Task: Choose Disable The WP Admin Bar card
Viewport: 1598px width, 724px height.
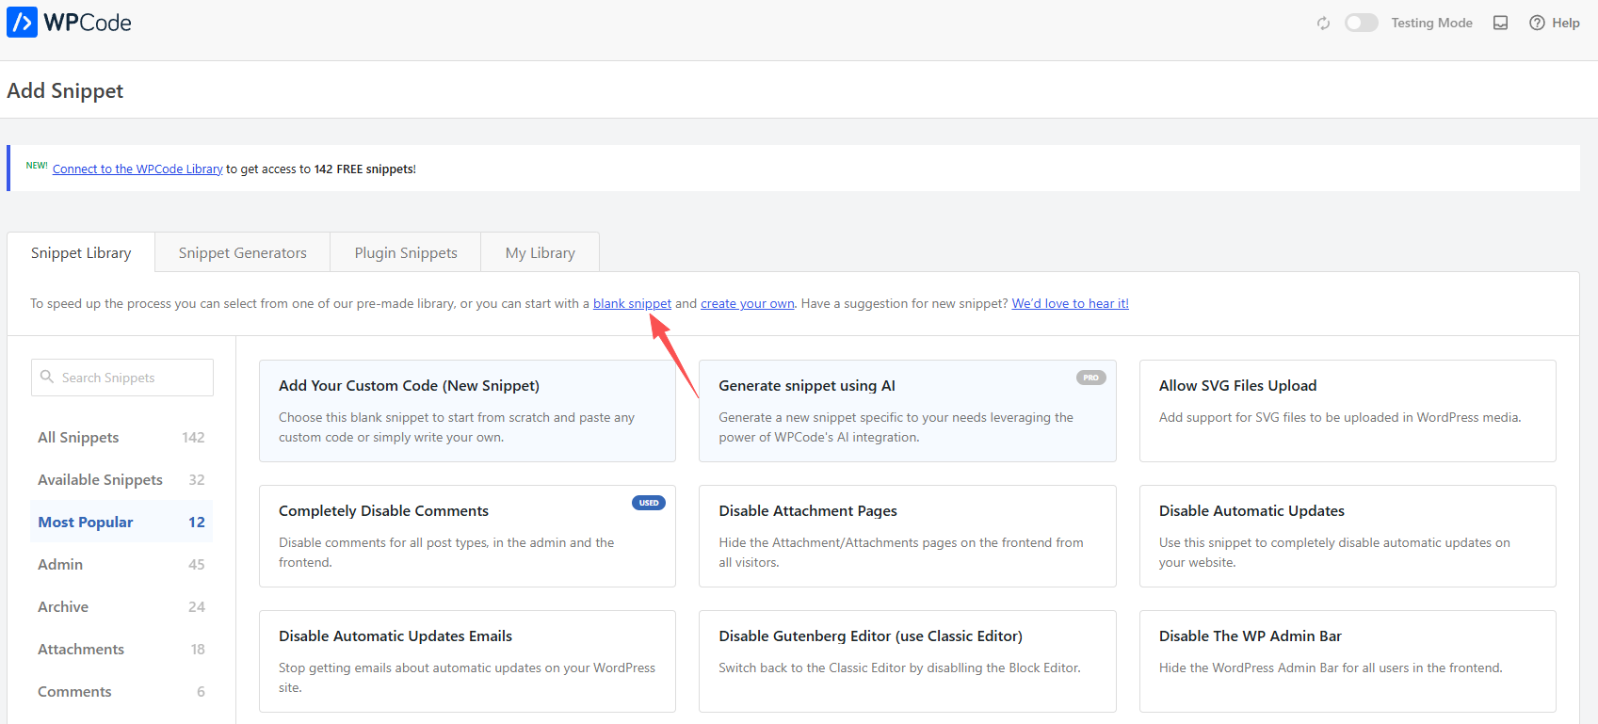Action: point(1348,661)
